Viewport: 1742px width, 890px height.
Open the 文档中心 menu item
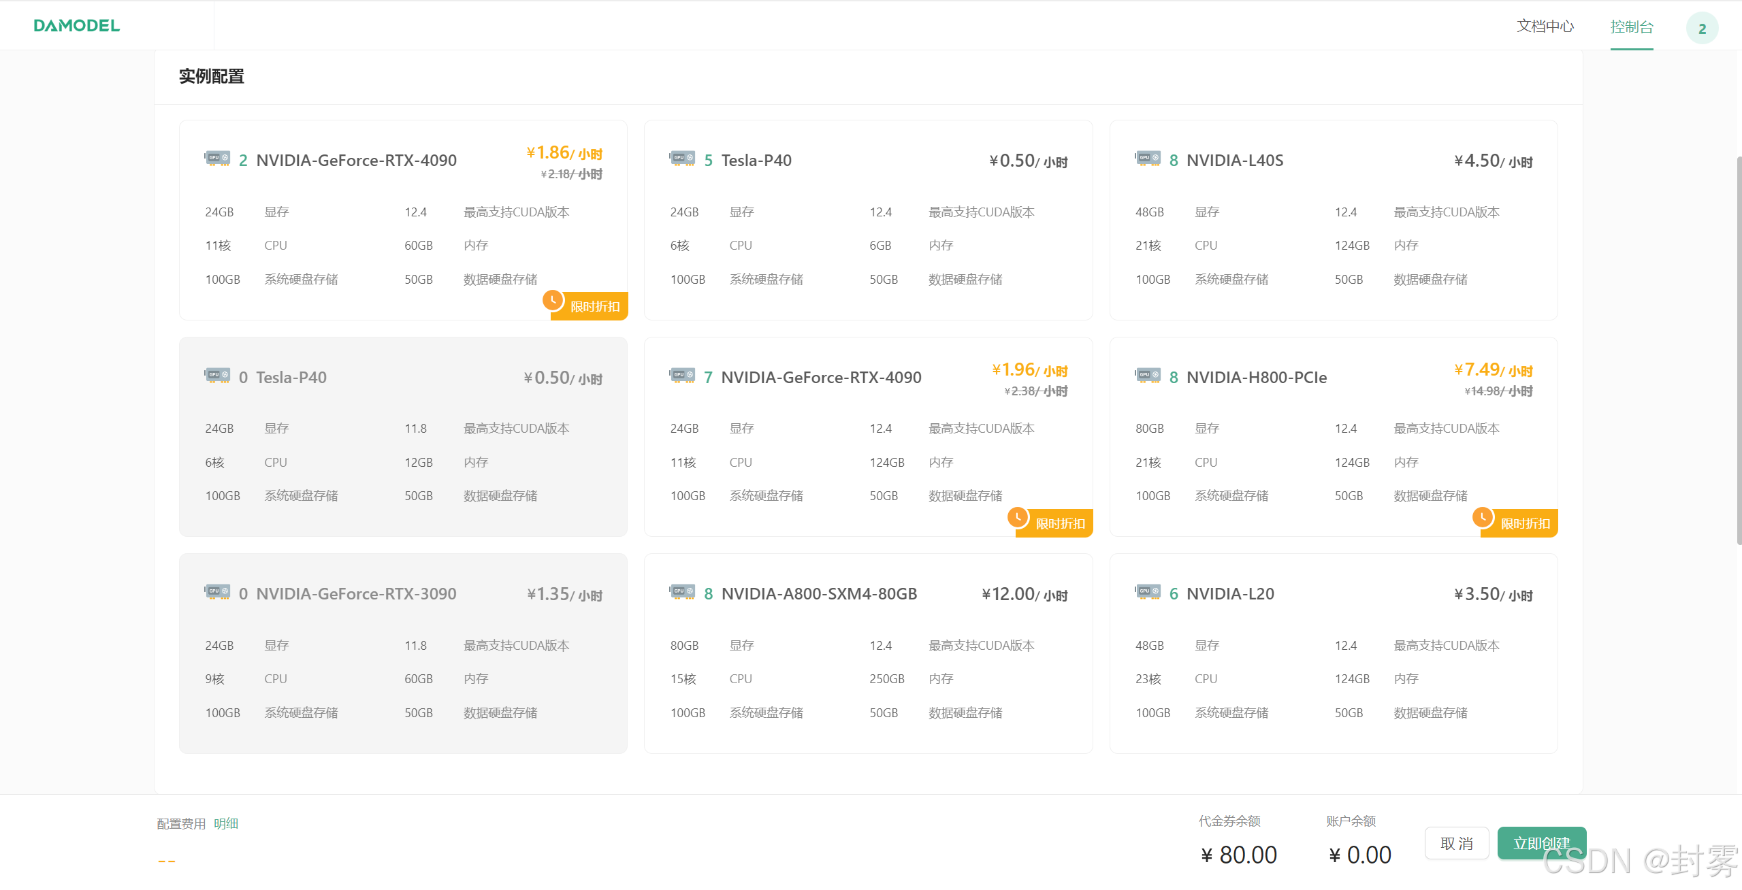coord(1545,26)
